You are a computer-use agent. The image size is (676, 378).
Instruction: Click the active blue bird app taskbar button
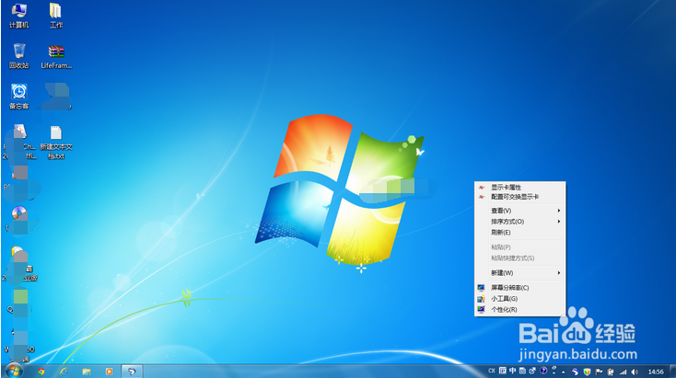click(132, 372)
